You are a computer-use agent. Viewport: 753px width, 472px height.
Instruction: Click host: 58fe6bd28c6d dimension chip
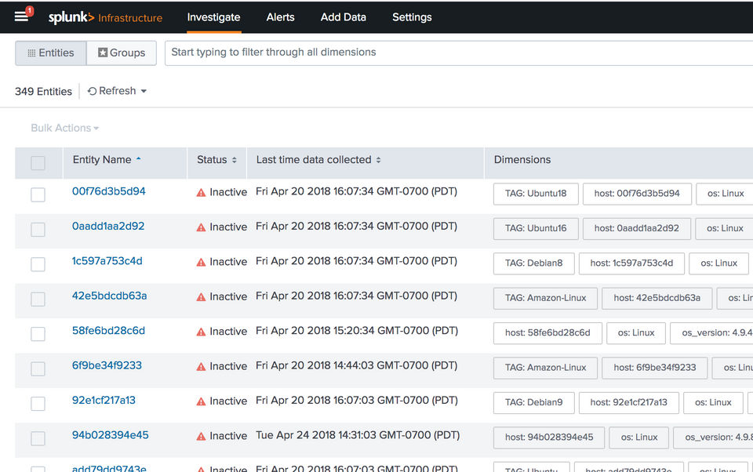547,333
